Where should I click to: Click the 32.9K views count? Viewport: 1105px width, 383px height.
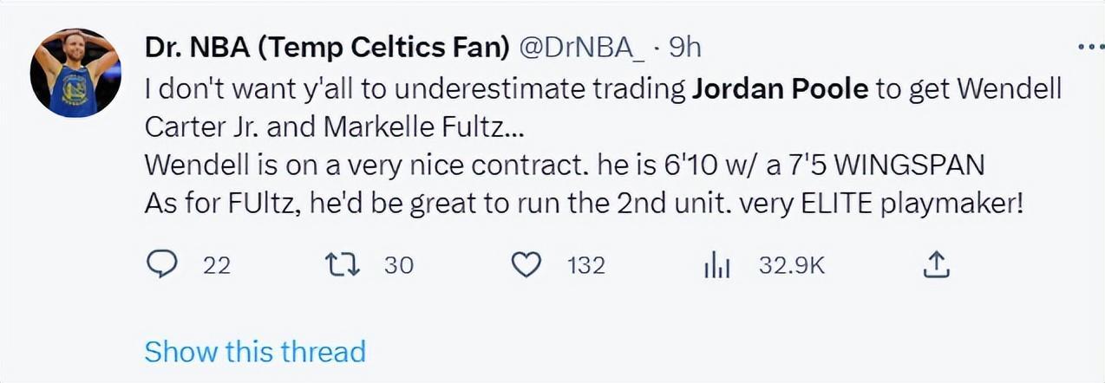pos(792,266)
